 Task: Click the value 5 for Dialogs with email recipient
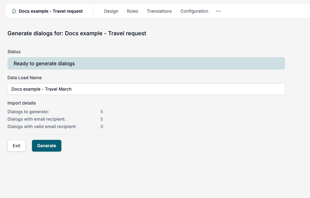[x=102, y=119]
